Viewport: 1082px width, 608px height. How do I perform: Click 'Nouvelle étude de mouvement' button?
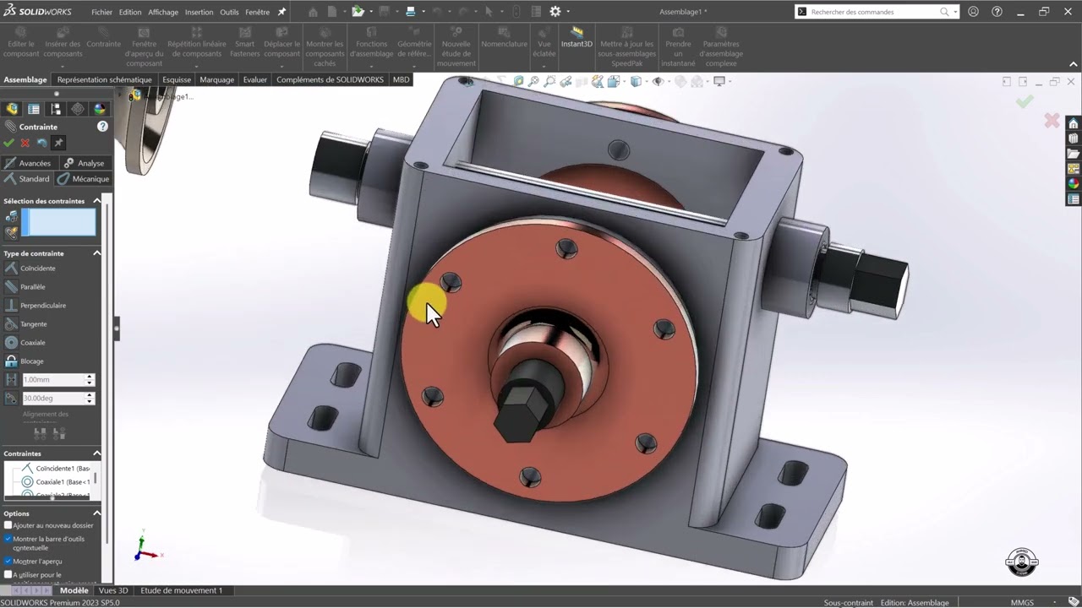pos(456,46)
